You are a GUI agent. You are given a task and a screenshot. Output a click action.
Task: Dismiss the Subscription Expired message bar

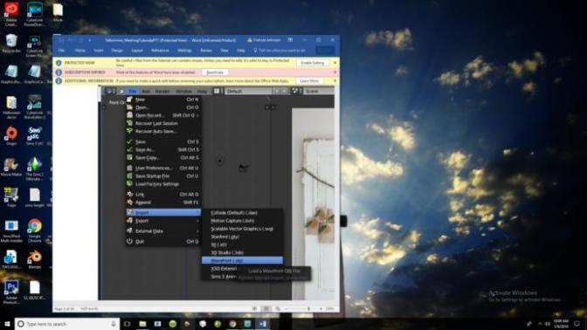pyautogui.click(x=335, y=72)
